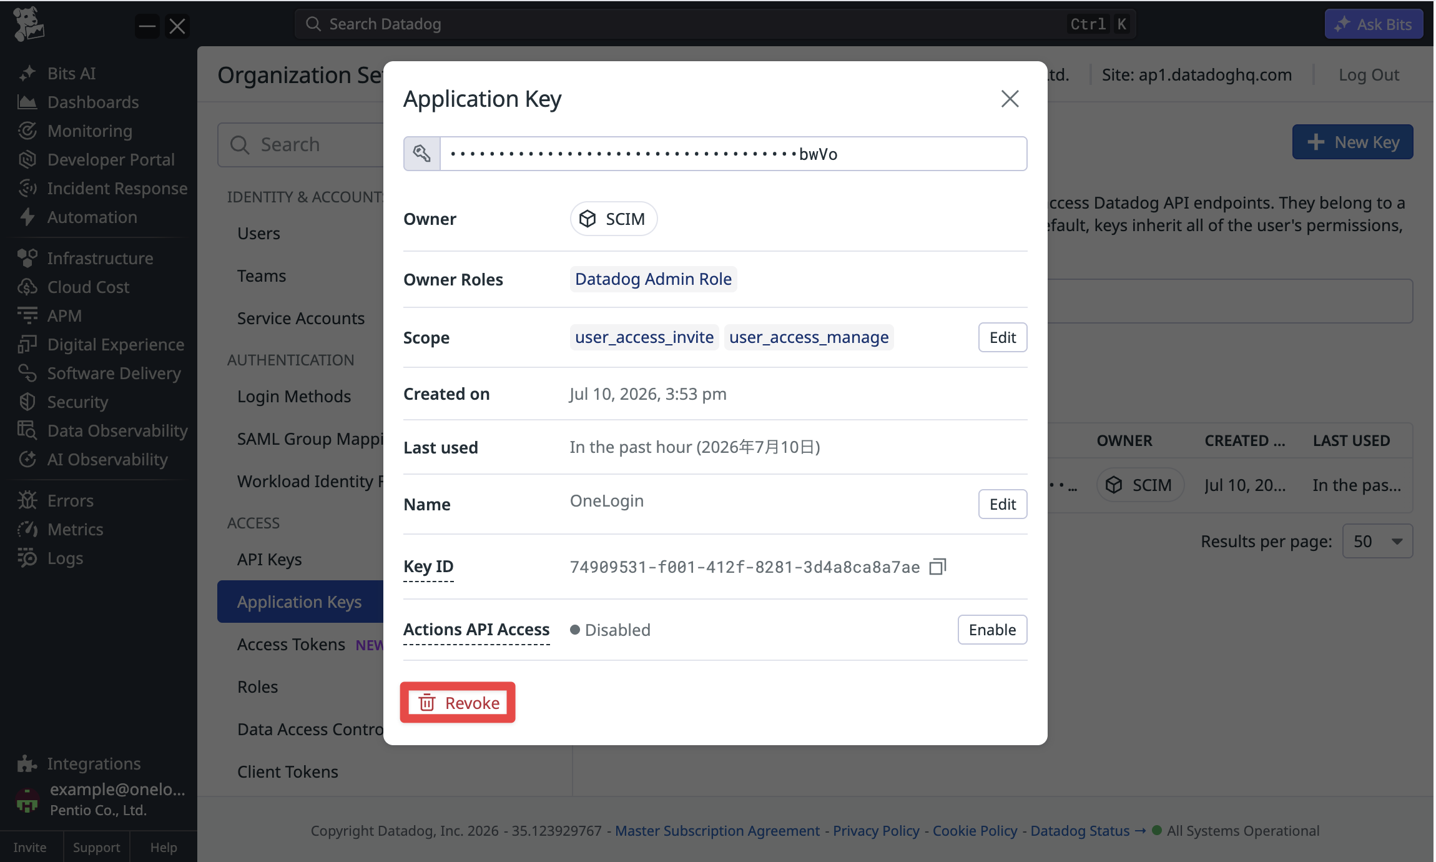Open Service Accounts settings page

point(301,318)
